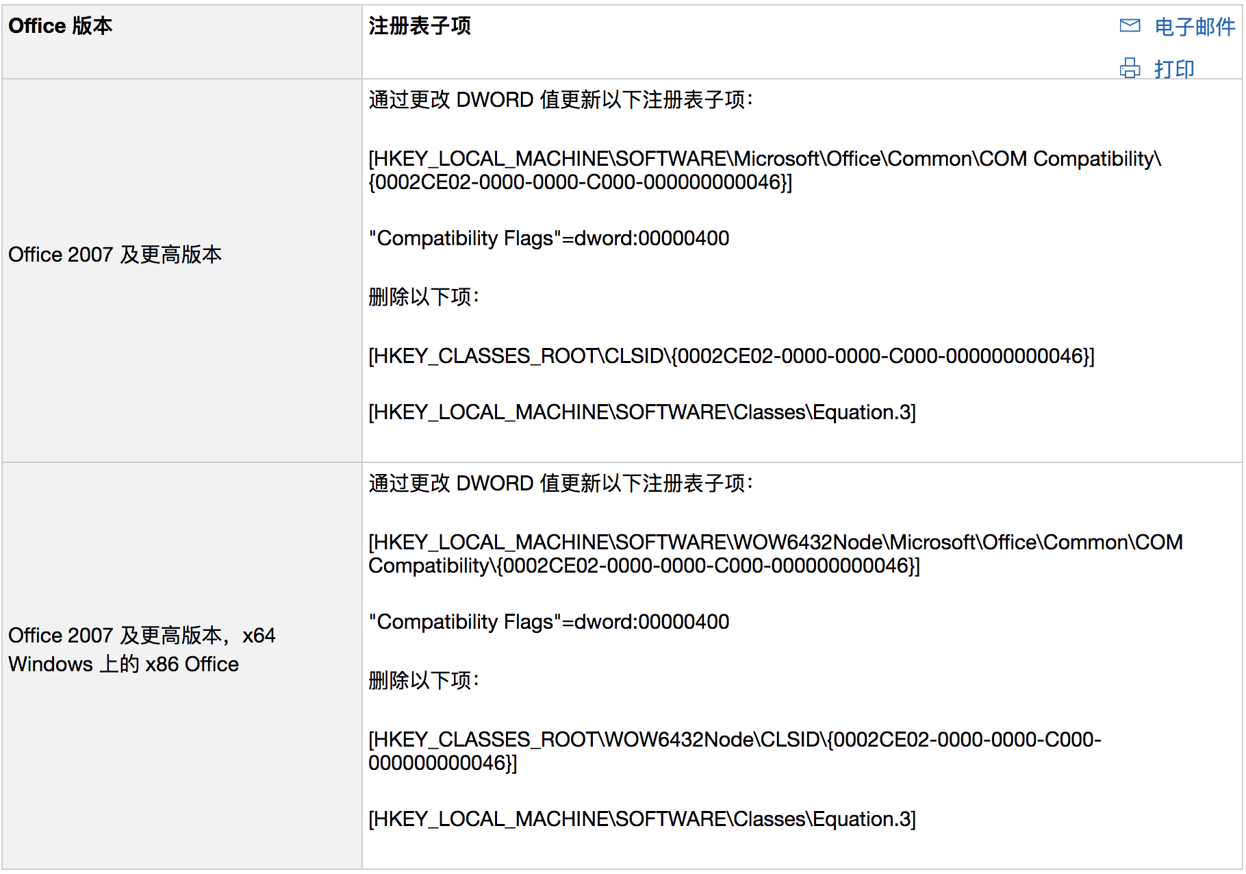Click the printer icon

pyautogui.click(x=1130, y=68)
